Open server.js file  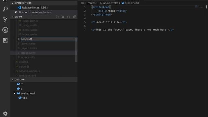24,66
